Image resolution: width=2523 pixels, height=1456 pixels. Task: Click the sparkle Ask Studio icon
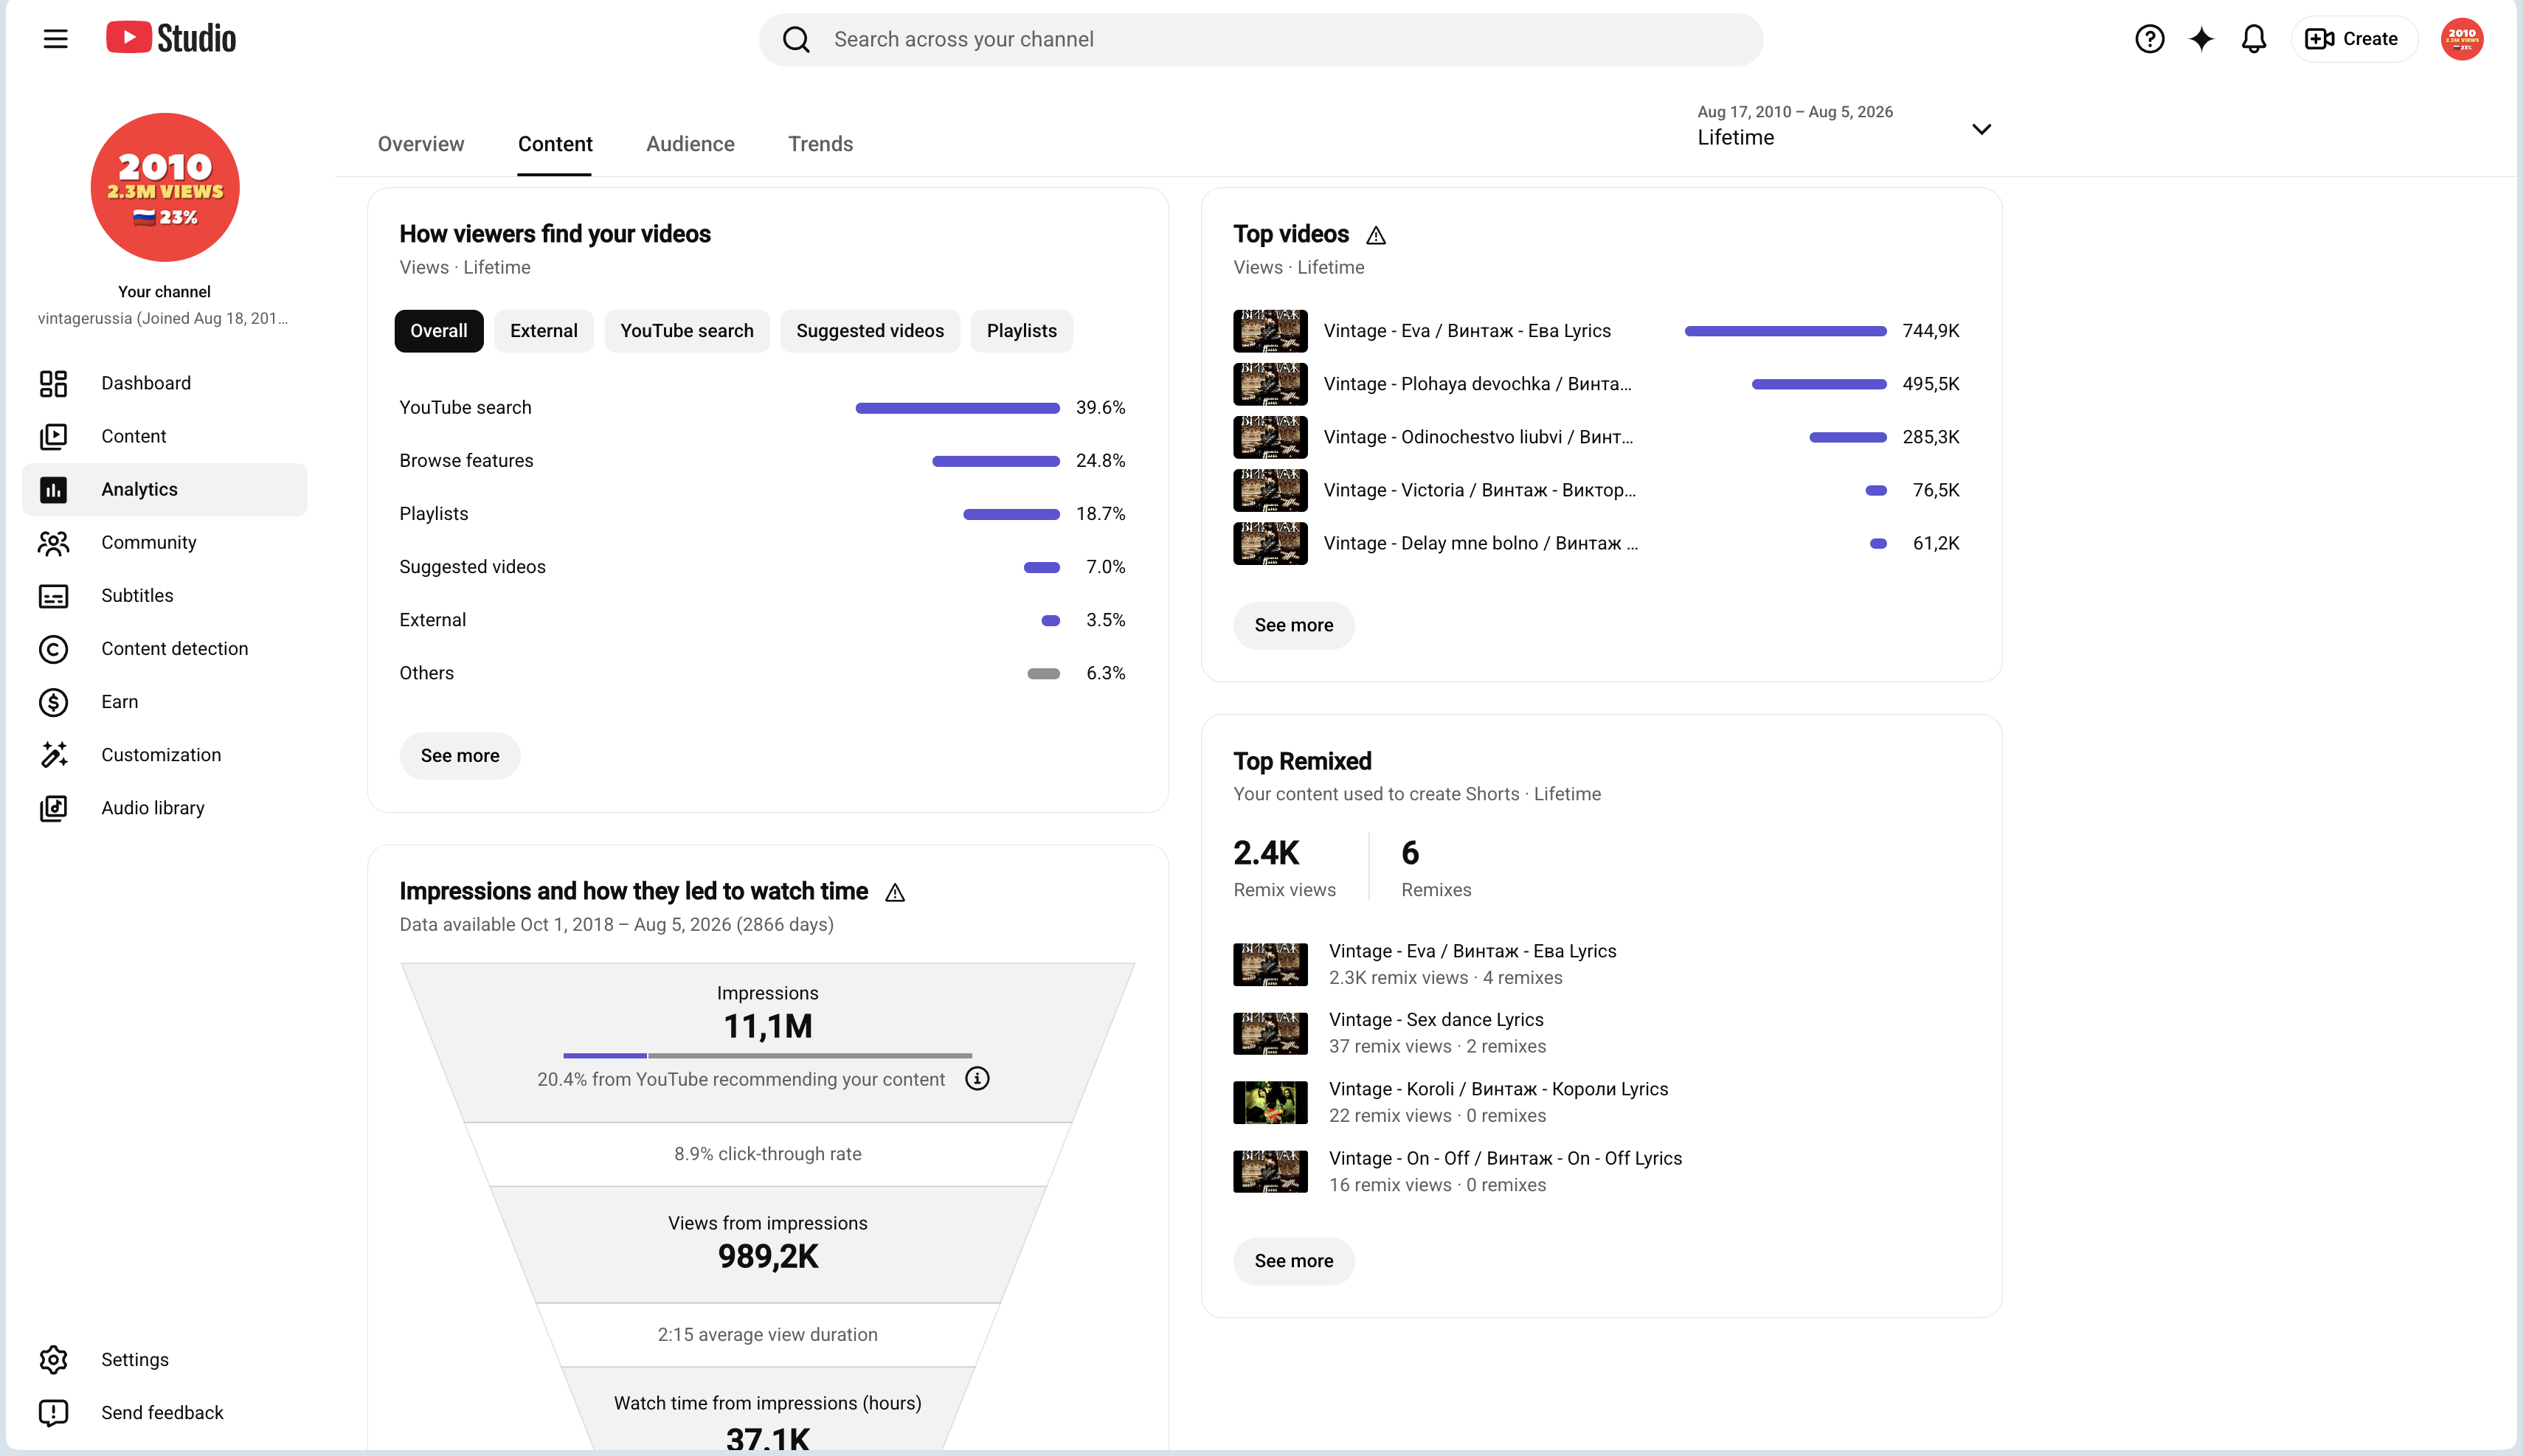[x=2201, y=39]
